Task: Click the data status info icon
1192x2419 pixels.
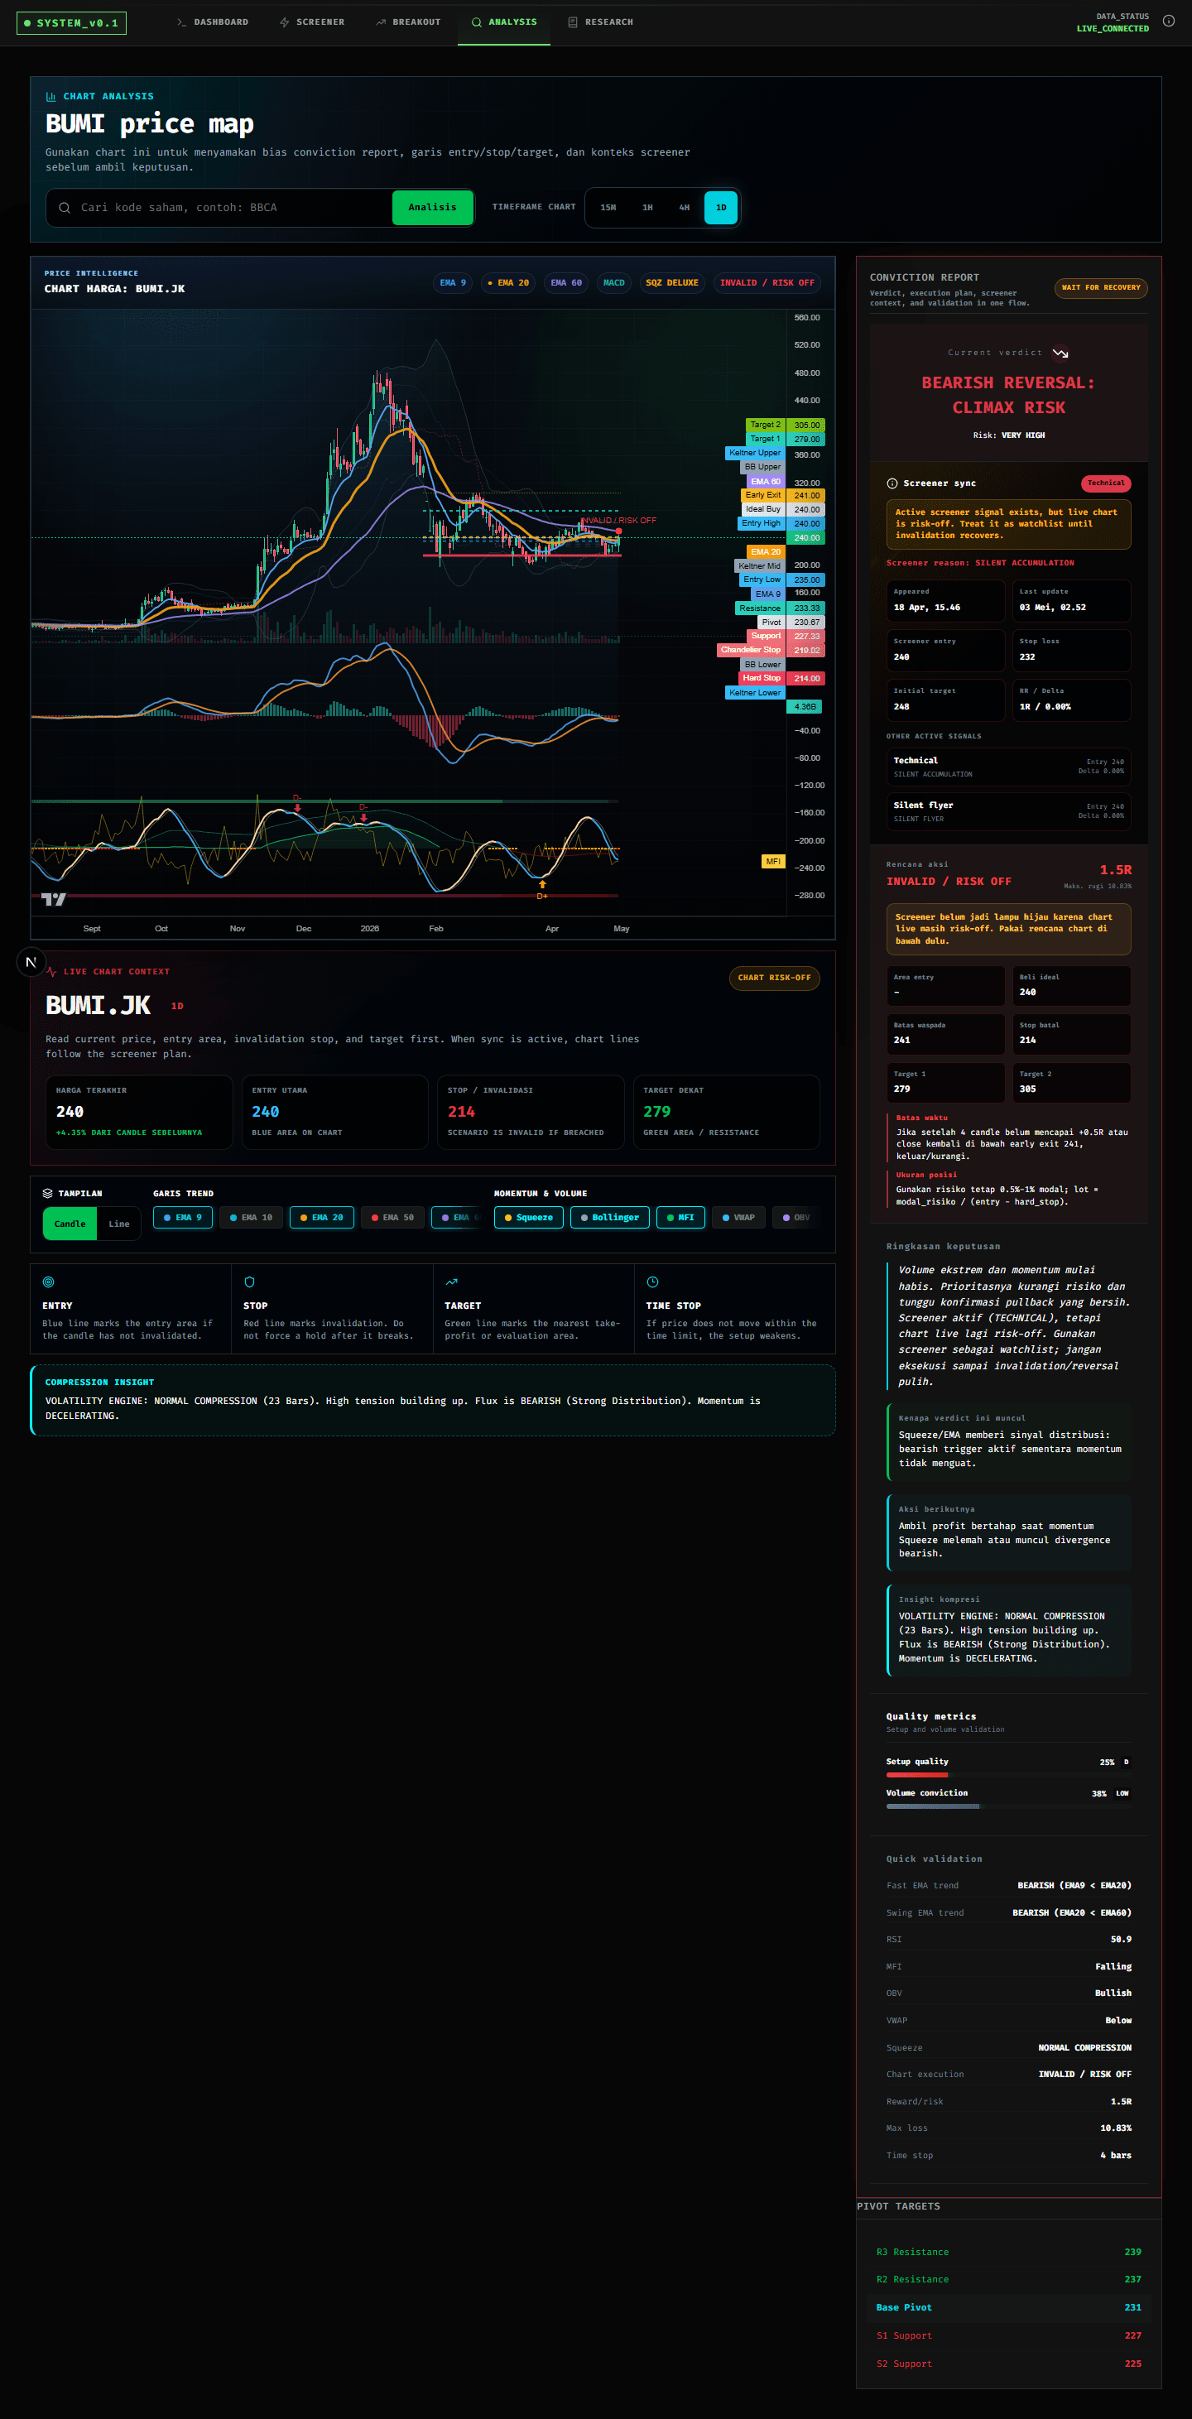Action: click(1167, 21)
